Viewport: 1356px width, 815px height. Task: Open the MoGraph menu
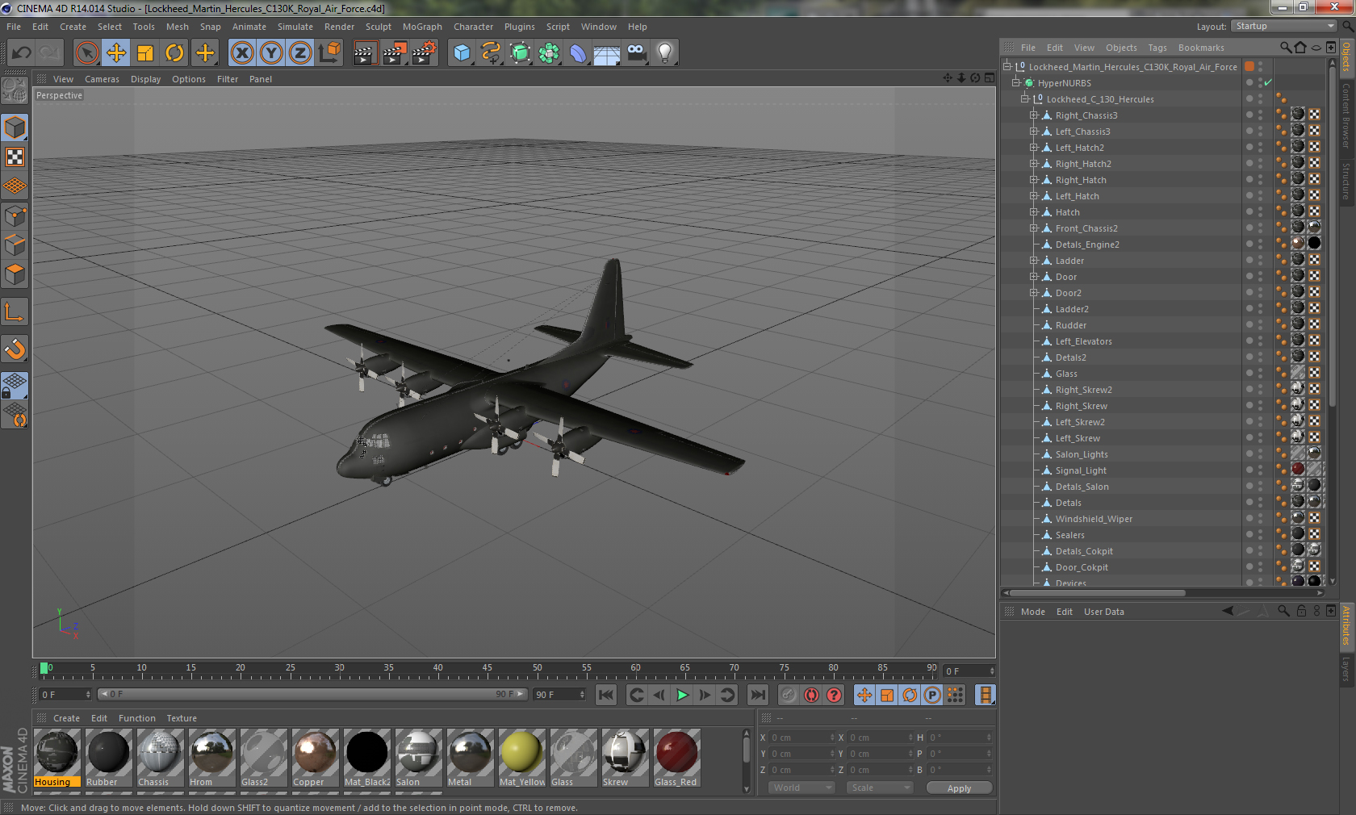[422, 27]
